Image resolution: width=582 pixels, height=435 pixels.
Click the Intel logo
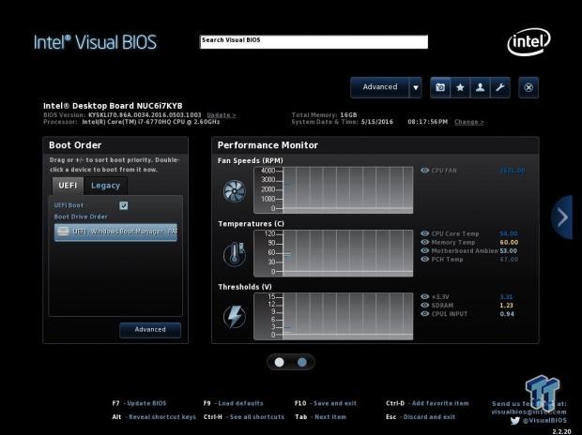(528, 42)
